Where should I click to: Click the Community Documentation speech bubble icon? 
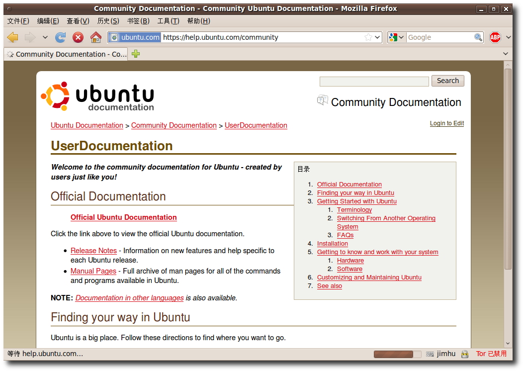(323, 99)
